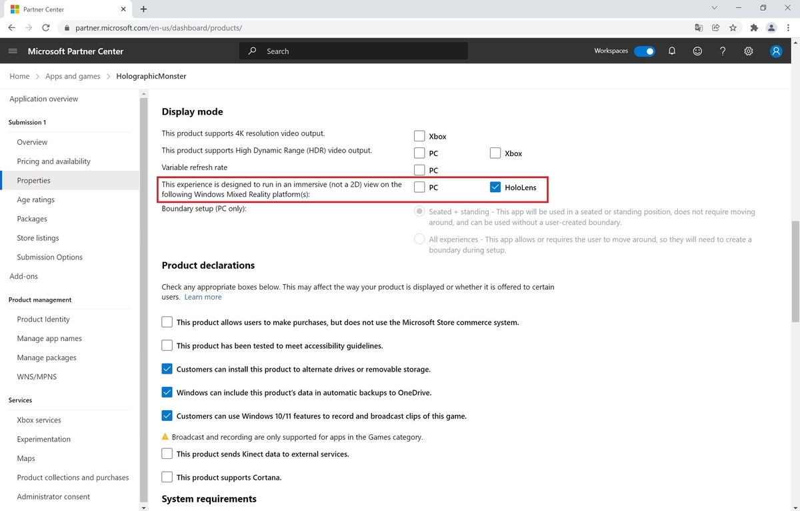Click the sidebar scroll down arrow
The image size is (800, 511).
point(143,507)
